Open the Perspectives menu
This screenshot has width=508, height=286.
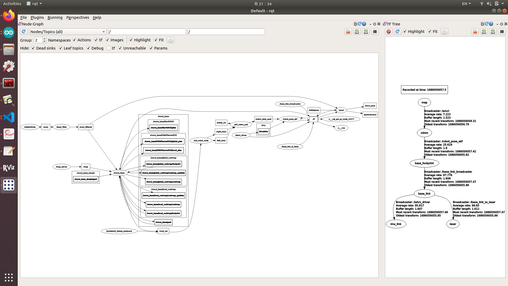(78, 17)
